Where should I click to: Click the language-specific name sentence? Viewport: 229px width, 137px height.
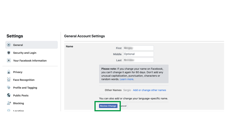click(x=133, y=98)
